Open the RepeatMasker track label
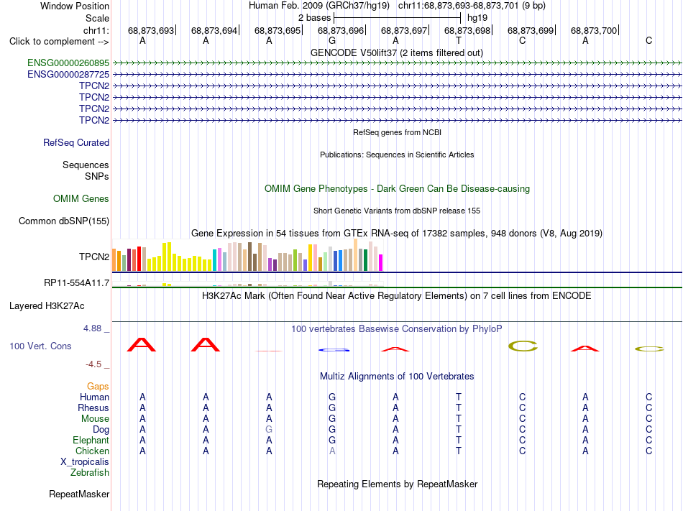This screenshot has width=683, height=511. click(x=79, y=494)
